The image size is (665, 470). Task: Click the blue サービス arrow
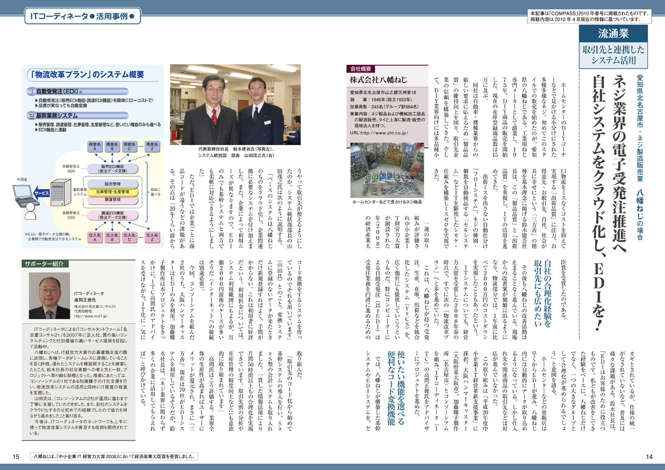pyautogui.click(x=41, y=193)
